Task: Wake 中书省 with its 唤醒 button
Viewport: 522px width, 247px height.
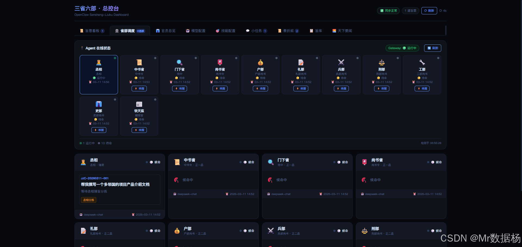Action: coord(139,88)
